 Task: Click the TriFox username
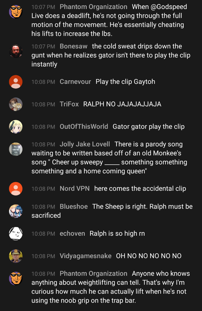point(69,104)
